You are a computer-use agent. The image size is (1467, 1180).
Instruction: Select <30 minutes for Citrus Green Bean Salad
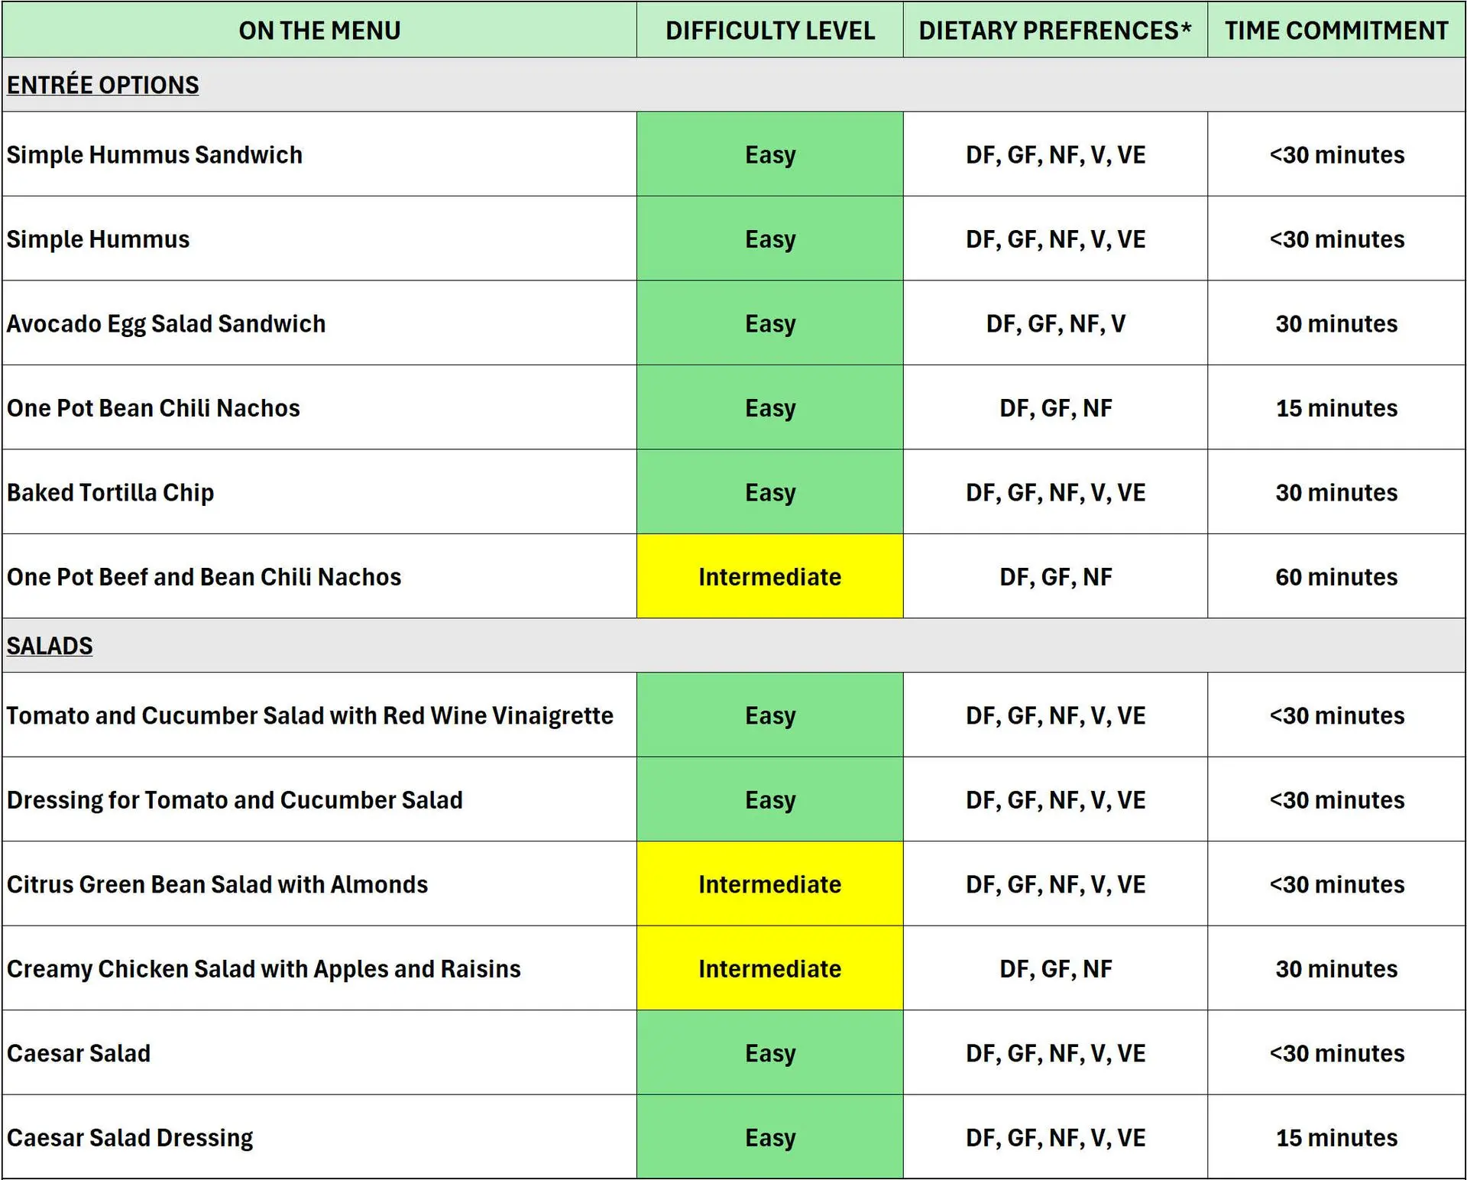[x=1336, y=884]
